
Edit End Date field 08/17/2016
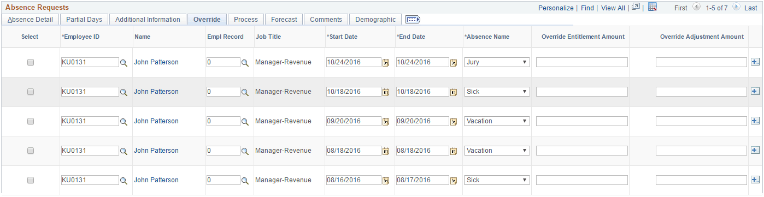pyautogui.click(x=422, y=180)
